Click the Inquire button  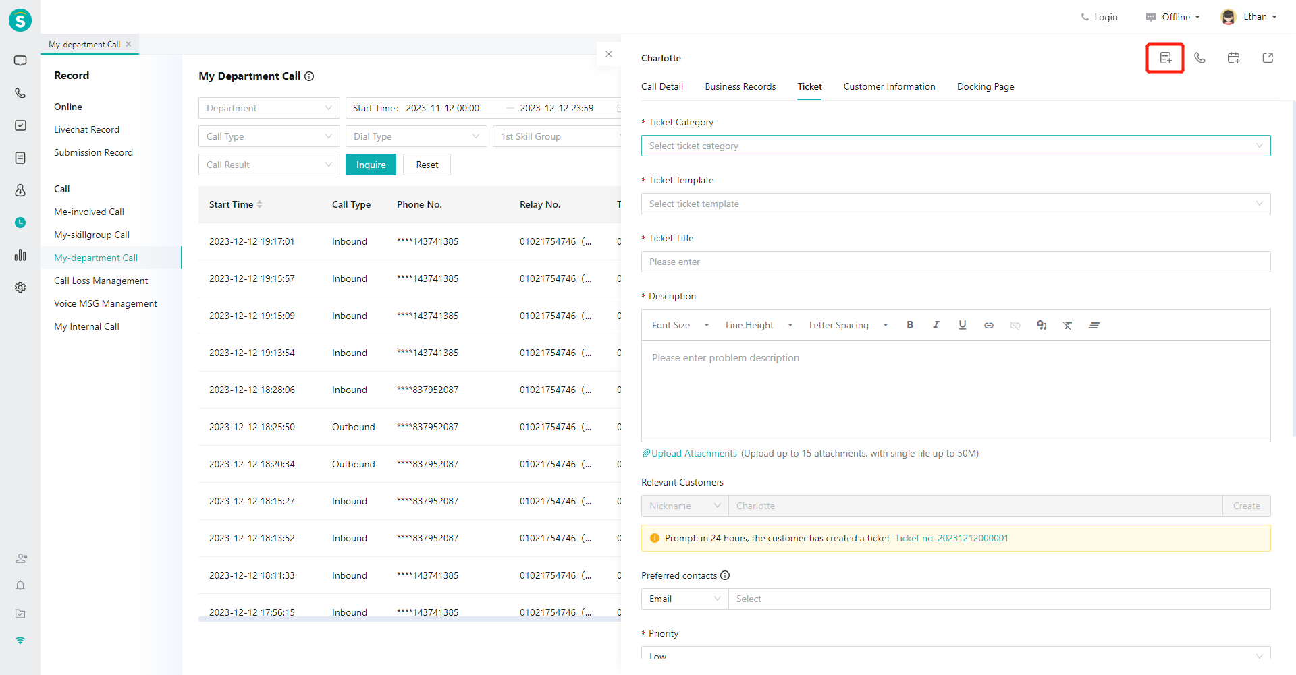371,165
